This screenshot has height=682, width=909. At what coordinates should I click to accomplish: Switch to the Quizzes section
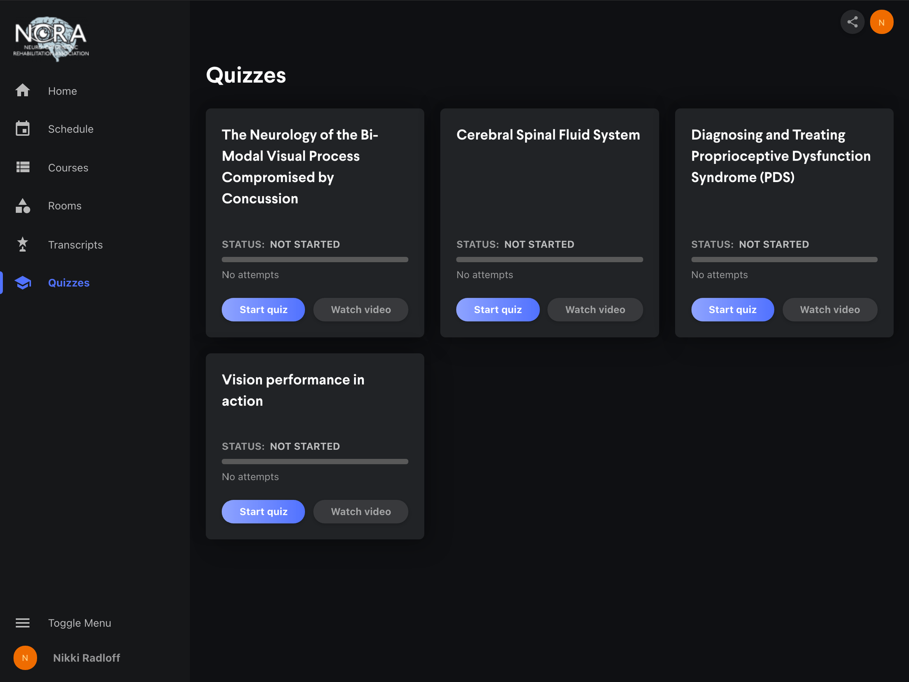69,283
